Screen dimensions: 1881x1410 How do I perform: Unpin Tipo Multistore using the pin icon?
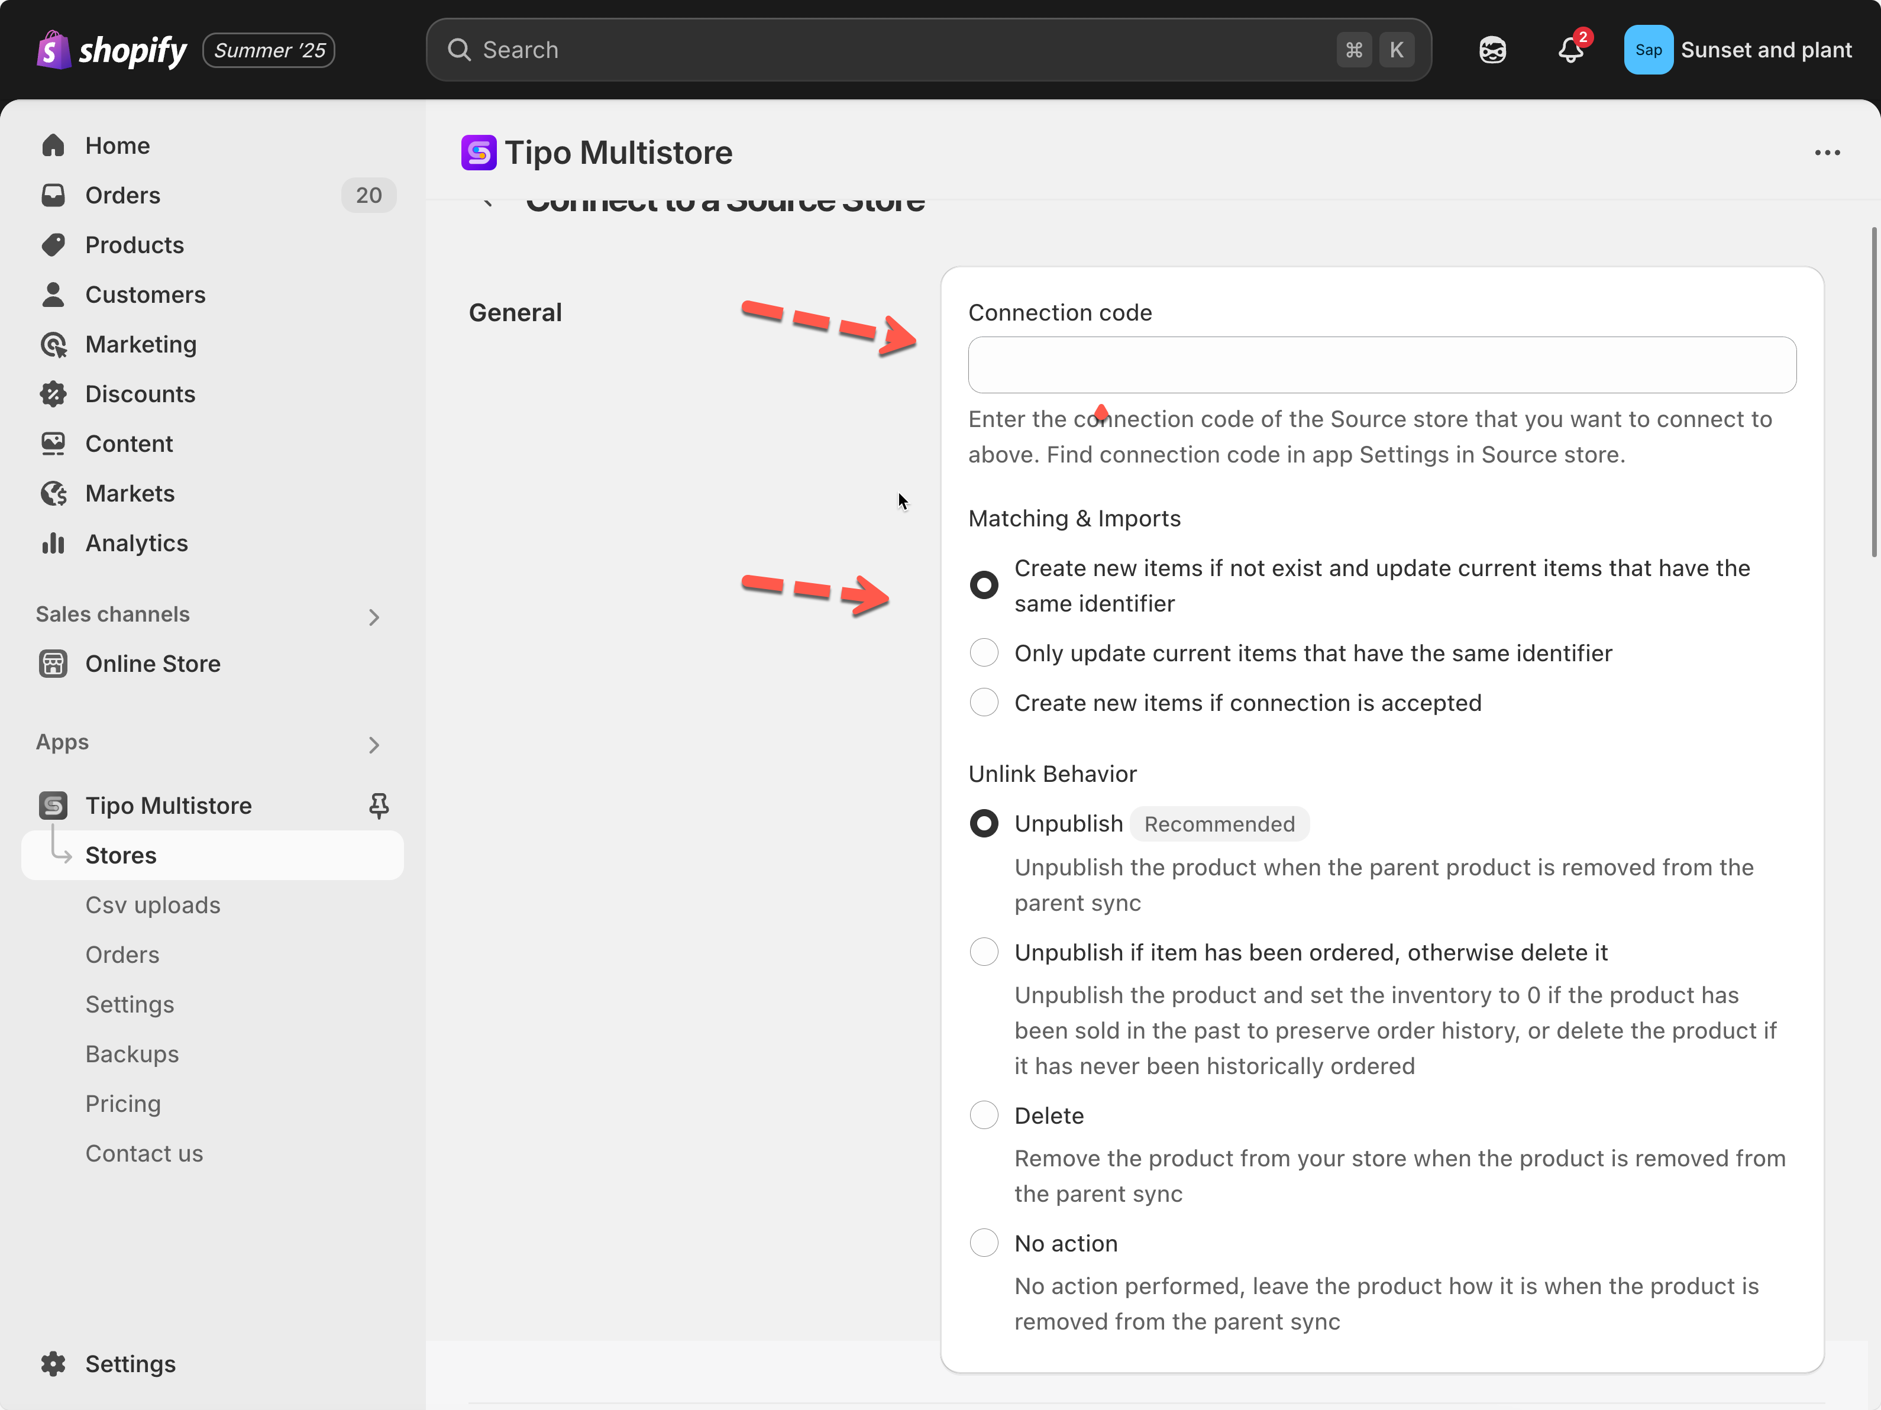click(x=379, y=804)
